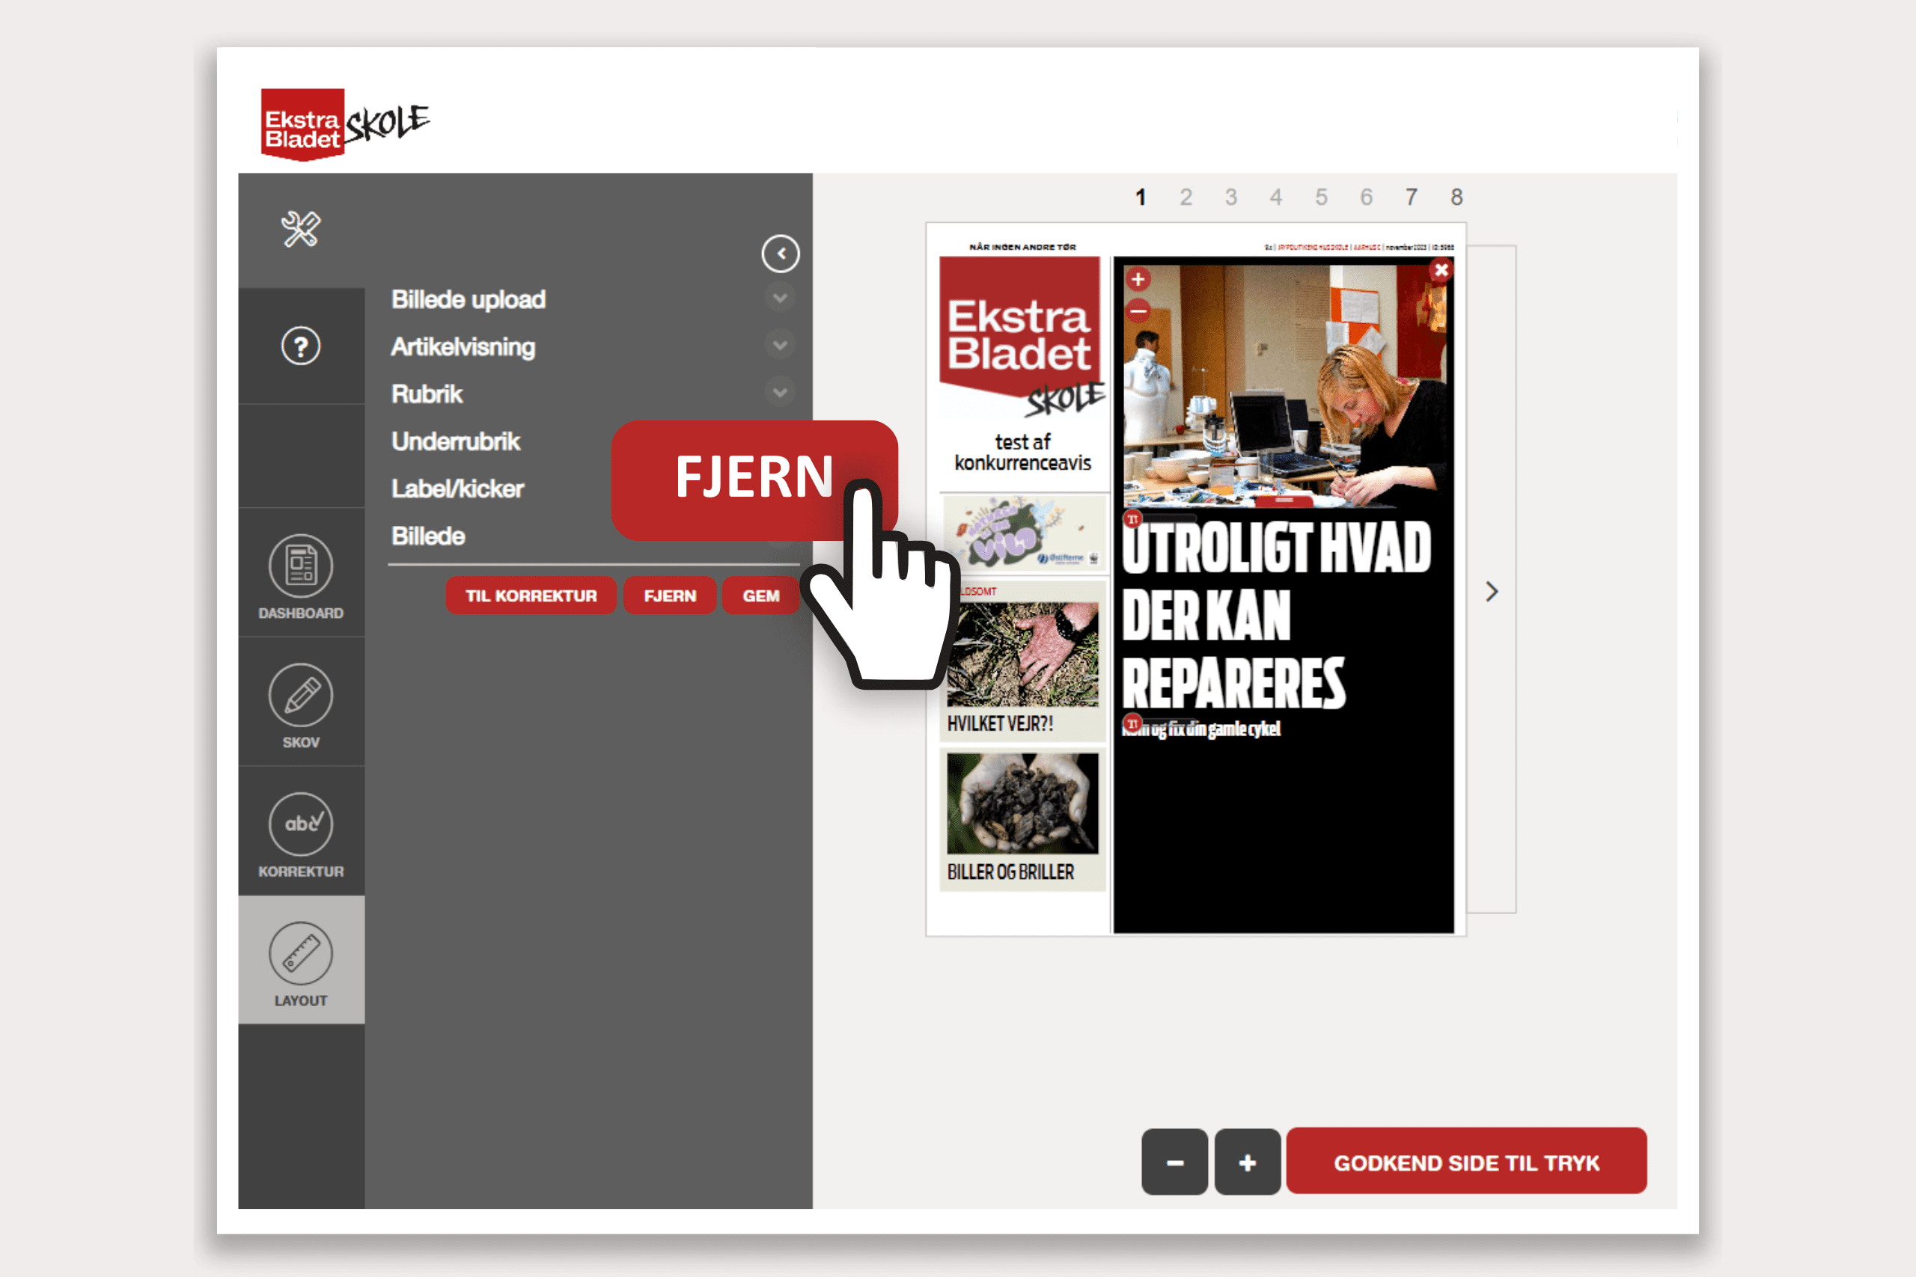1916x1277 pixels.
Task: Remove the article image with the X
Action: pos(1441,269)
